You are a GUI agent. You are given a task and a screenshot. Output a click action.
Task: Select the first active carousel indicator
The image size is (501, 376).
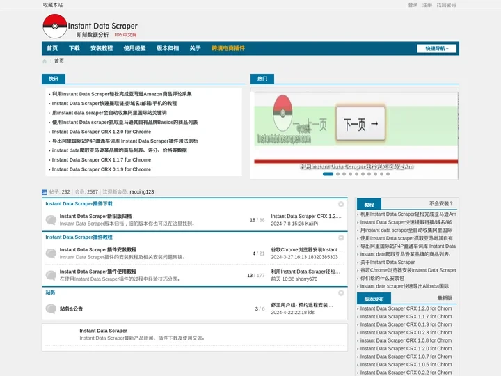tap(328, 174)
